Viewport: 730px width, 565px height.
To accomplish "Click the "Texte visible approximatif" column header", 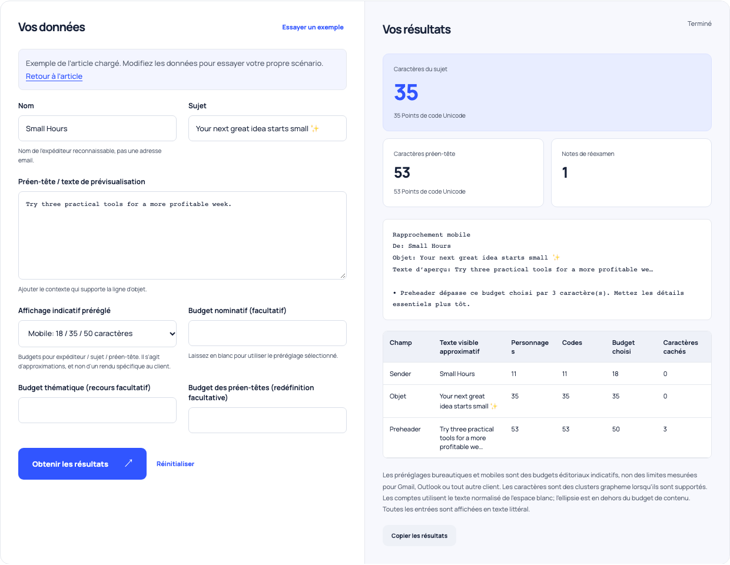I will (459, 347).
